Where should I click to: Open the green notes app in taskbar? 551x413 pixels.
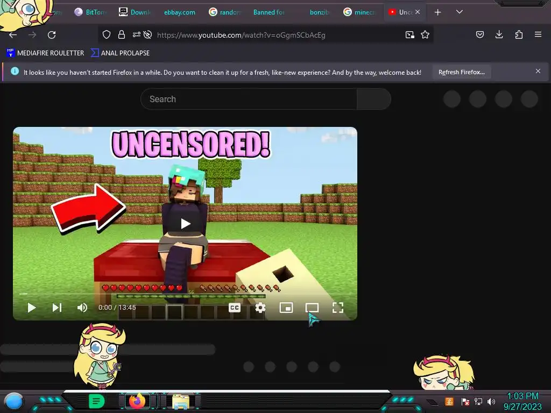click(x=96, y=401)
